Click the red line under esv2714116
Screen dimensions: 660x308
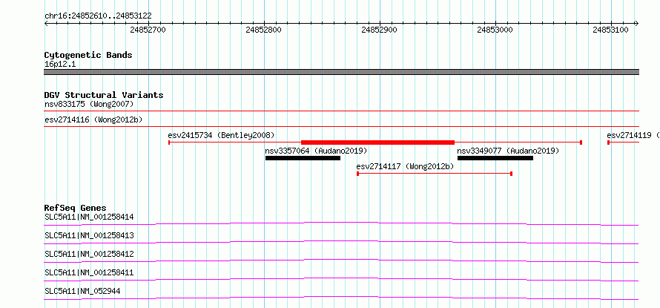coord(342,126)
